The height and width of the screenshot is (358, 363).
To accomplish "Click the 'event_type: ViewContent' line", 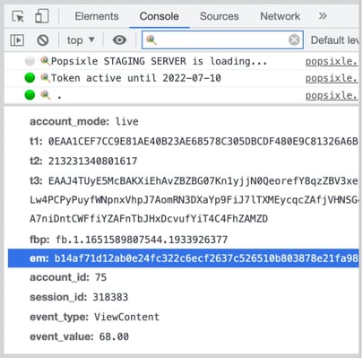I will pos(94,317).
